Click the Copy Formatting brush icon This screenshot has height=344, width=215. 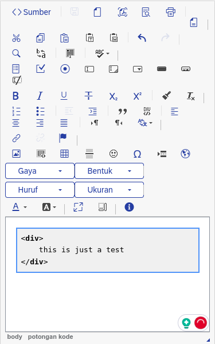pyautogui.click(x=166, y=96)
